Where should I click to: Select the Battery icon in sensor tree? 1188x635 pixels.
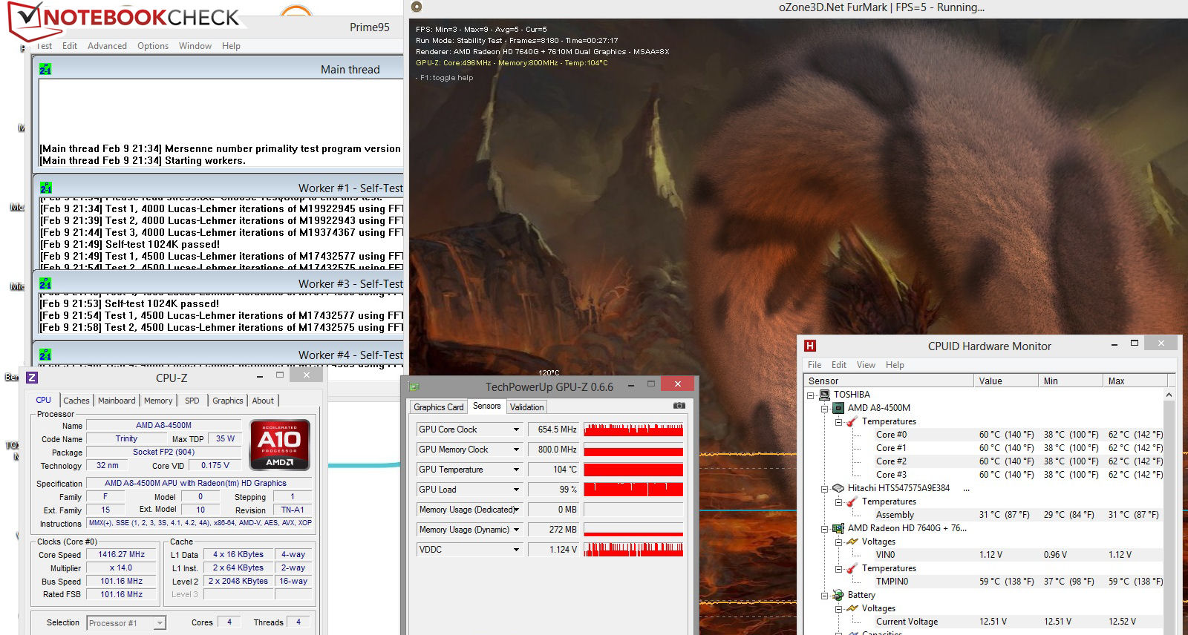pos(838,595)
